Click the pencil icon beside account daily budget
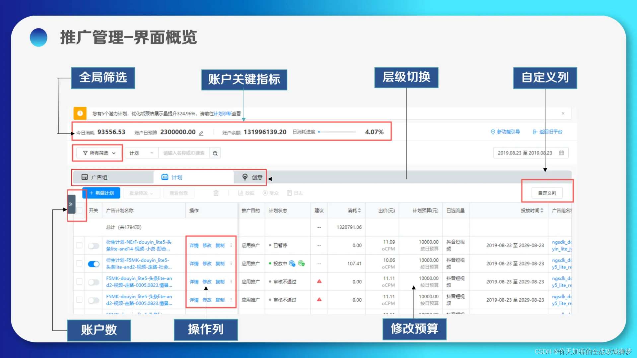Screen dimensions: 637x358 click(201, 133)
